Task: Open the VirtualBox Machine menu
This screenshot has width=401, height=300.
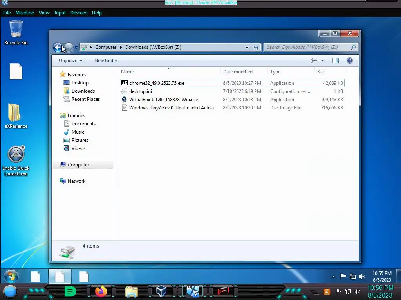Action: tap(25, 13)
